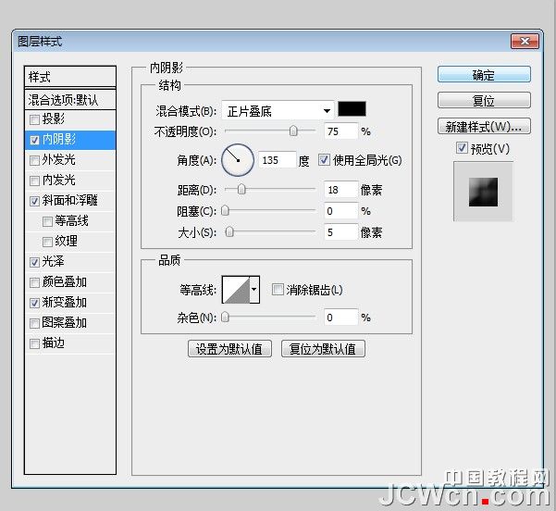
Task: Click the 复位 reset button
Action: (x=484, y=101)
